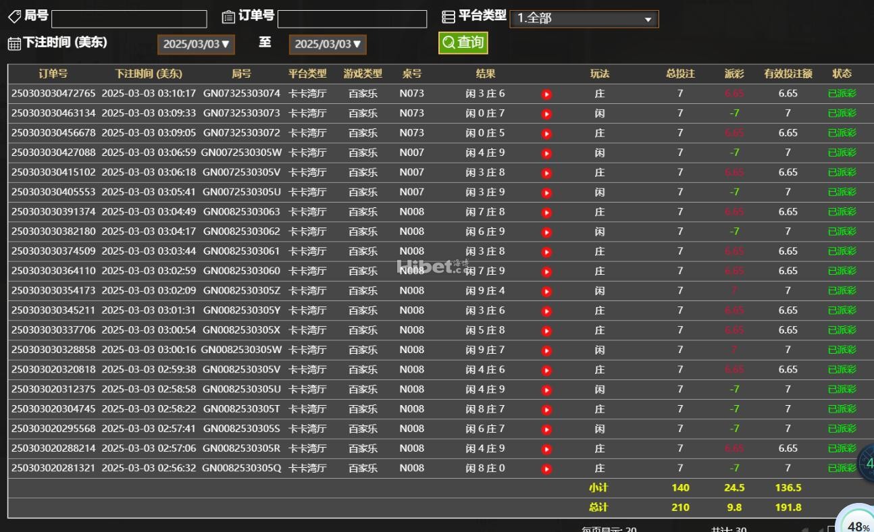The width and height of the screenshot is (874, 532).
Task: Click calendar icon beside 下注时间 label
Action: pos(14,44)
